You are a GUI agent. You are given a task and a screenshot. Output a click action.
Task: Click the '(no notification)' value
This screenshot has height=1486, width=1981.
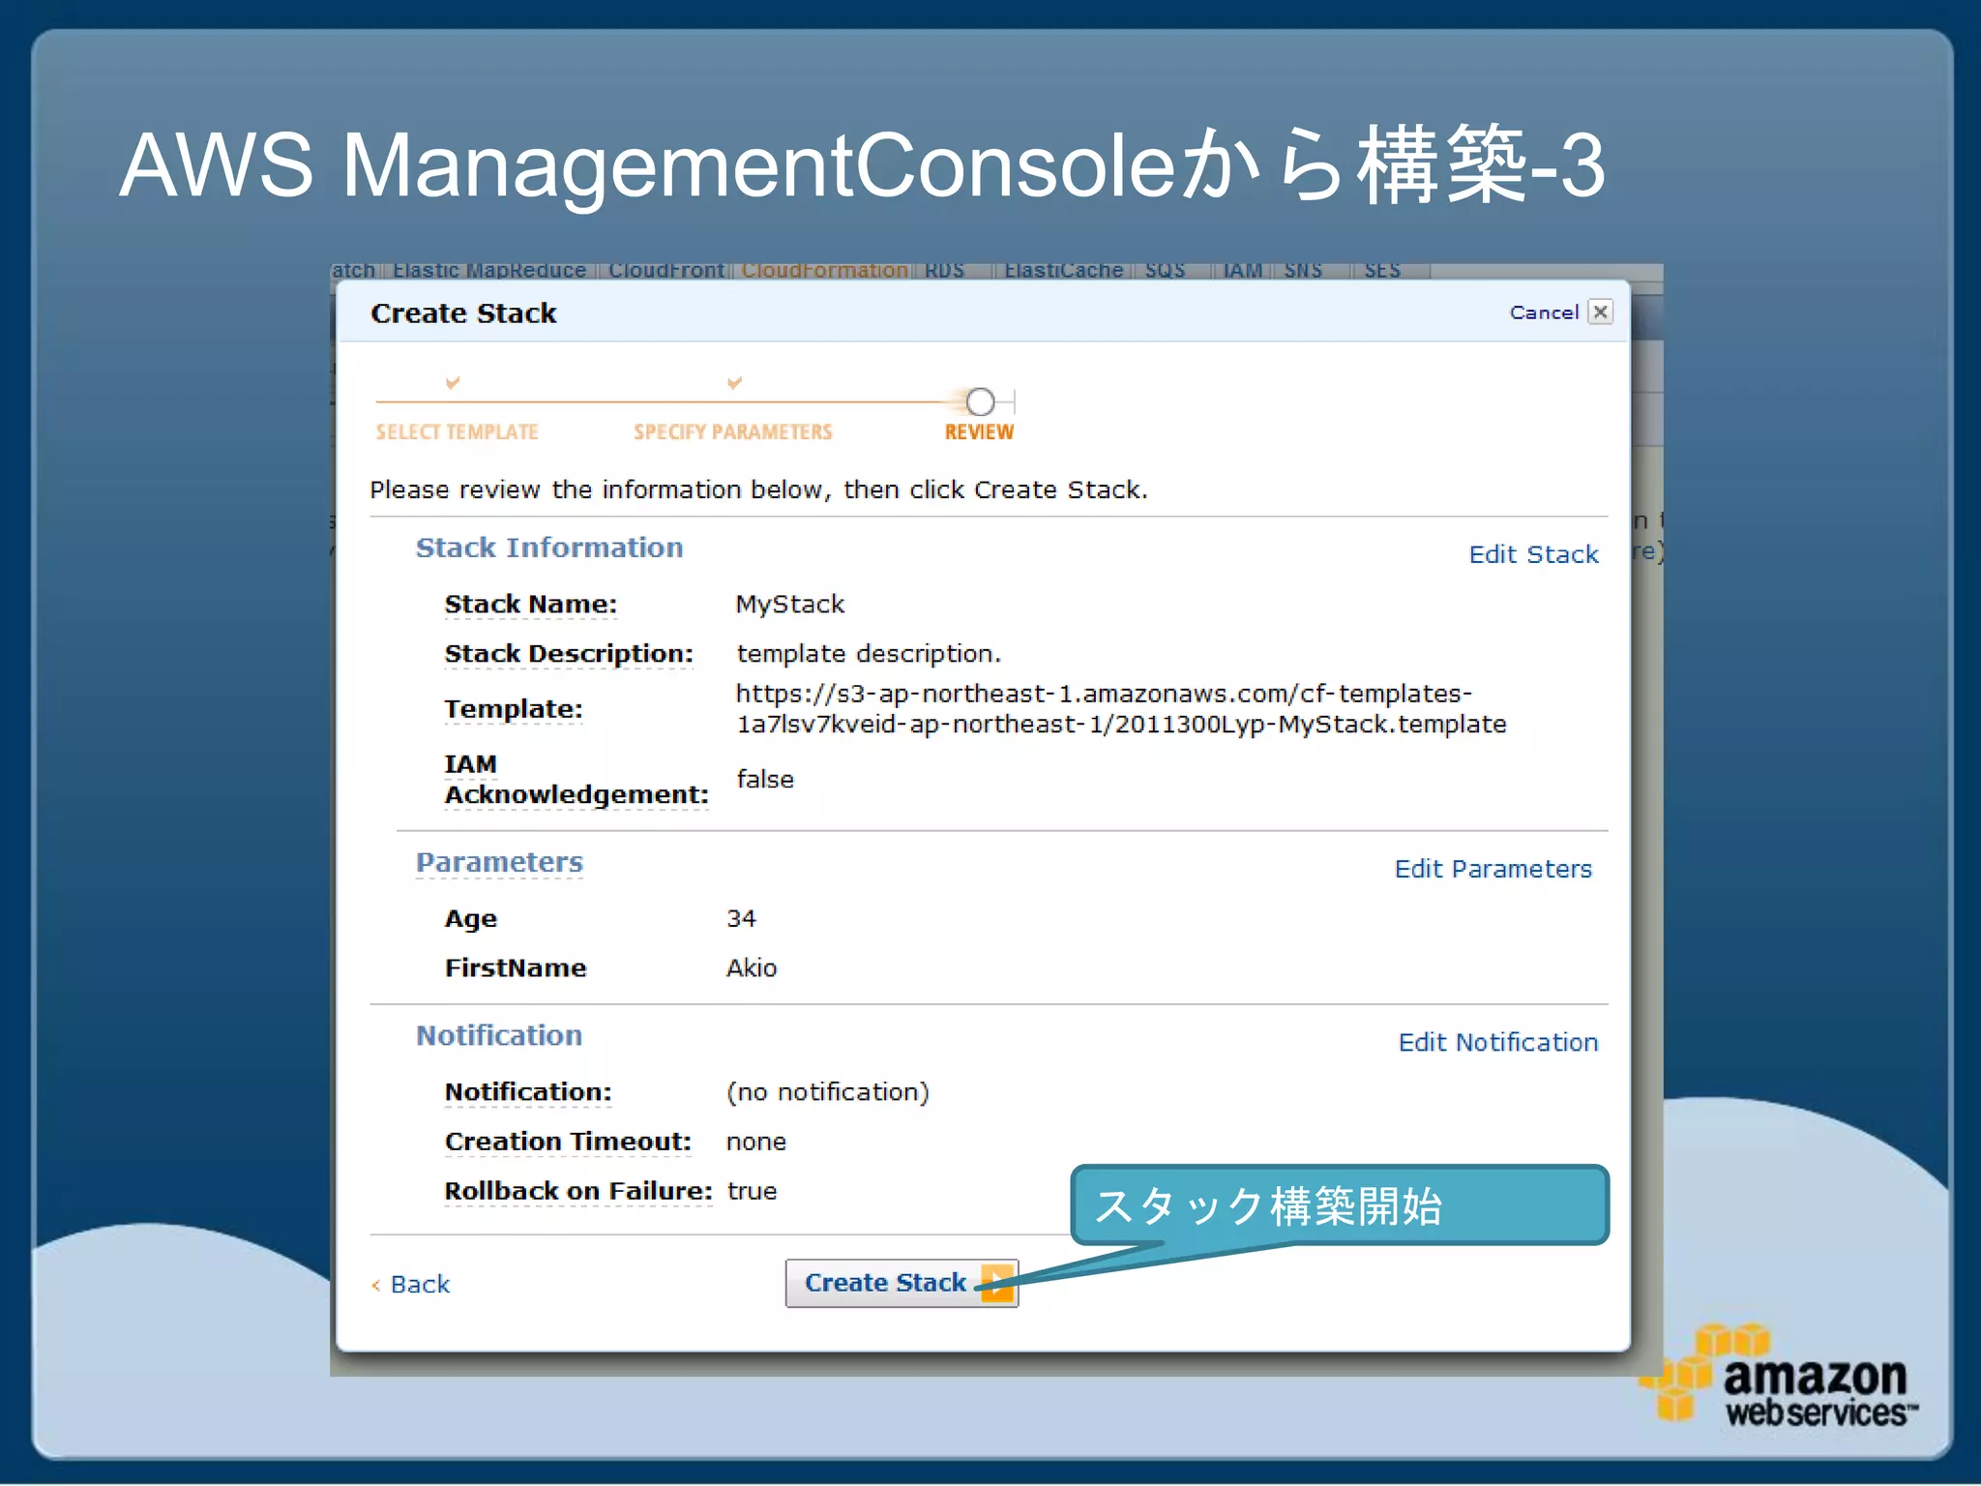coord(827,1092)
